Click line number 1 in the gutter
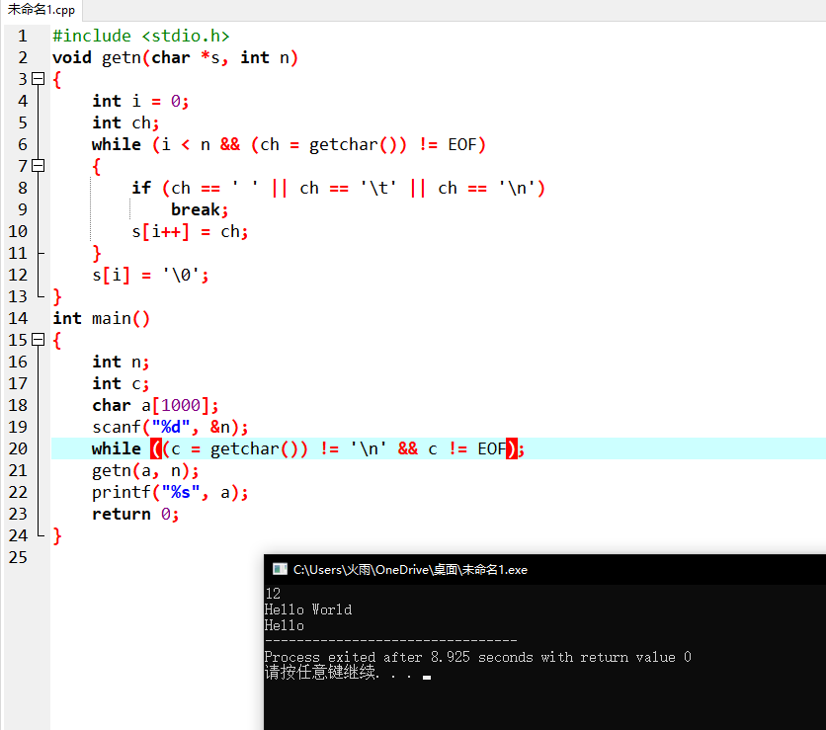 coord(22,36)
